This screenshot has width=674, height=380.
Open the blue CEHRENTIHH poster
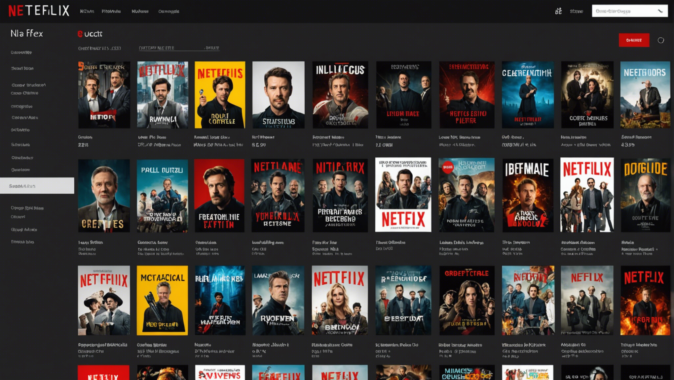click(528, 95)
